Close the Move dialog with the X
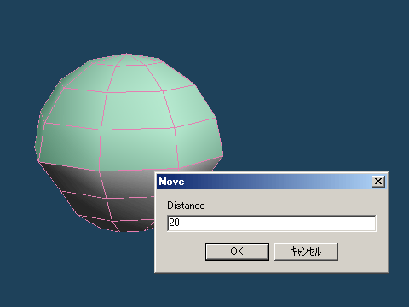 pyautogui.click(x=378, y=182)
